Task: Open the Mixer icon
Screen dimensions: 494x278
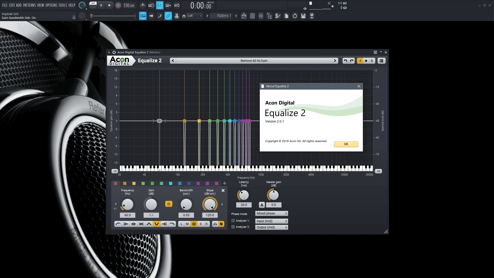Action: [x=261, y=16]
